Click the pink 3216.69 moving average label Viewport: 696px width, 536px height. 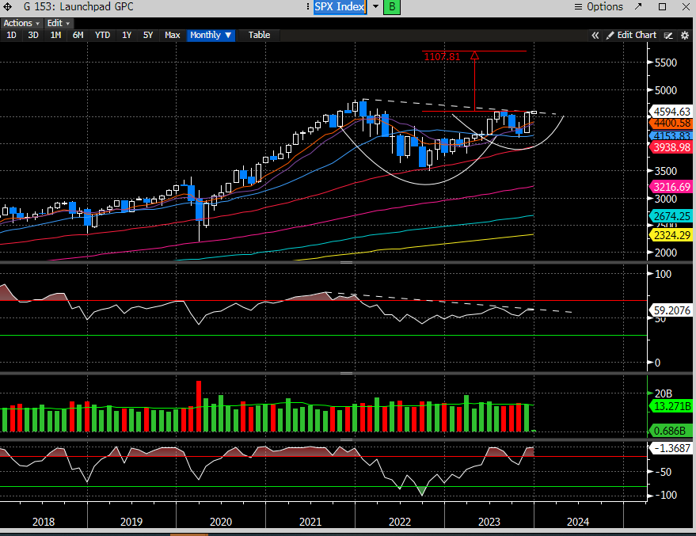(x=671, y=187)
